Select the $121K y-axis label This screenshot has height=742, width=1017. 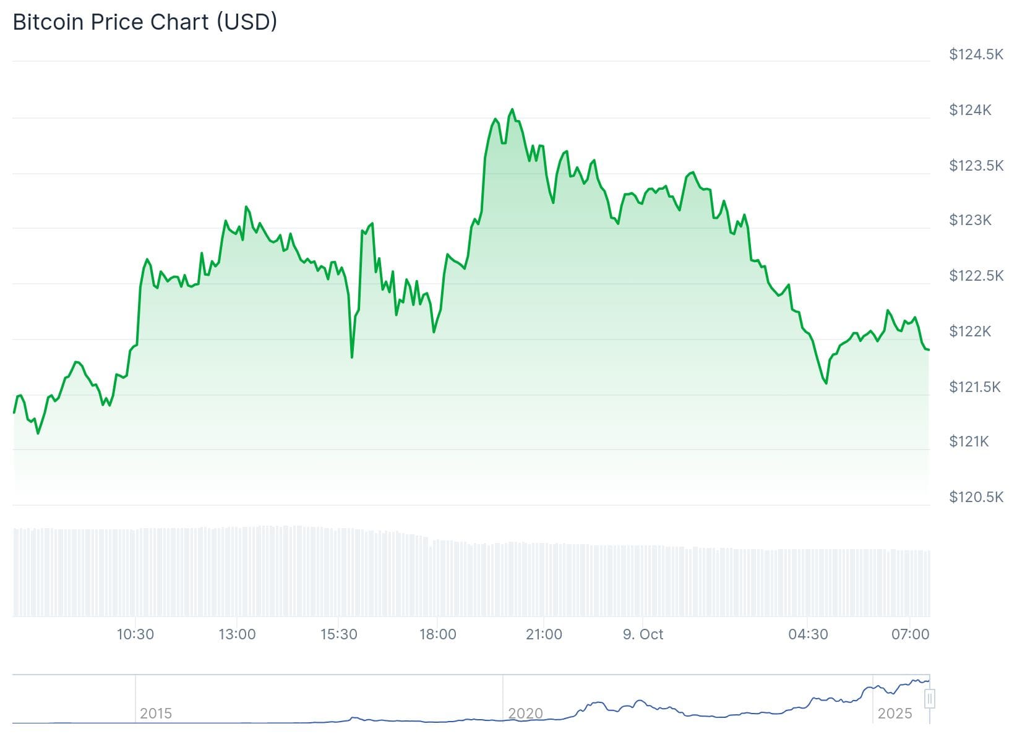pos(969,441)
